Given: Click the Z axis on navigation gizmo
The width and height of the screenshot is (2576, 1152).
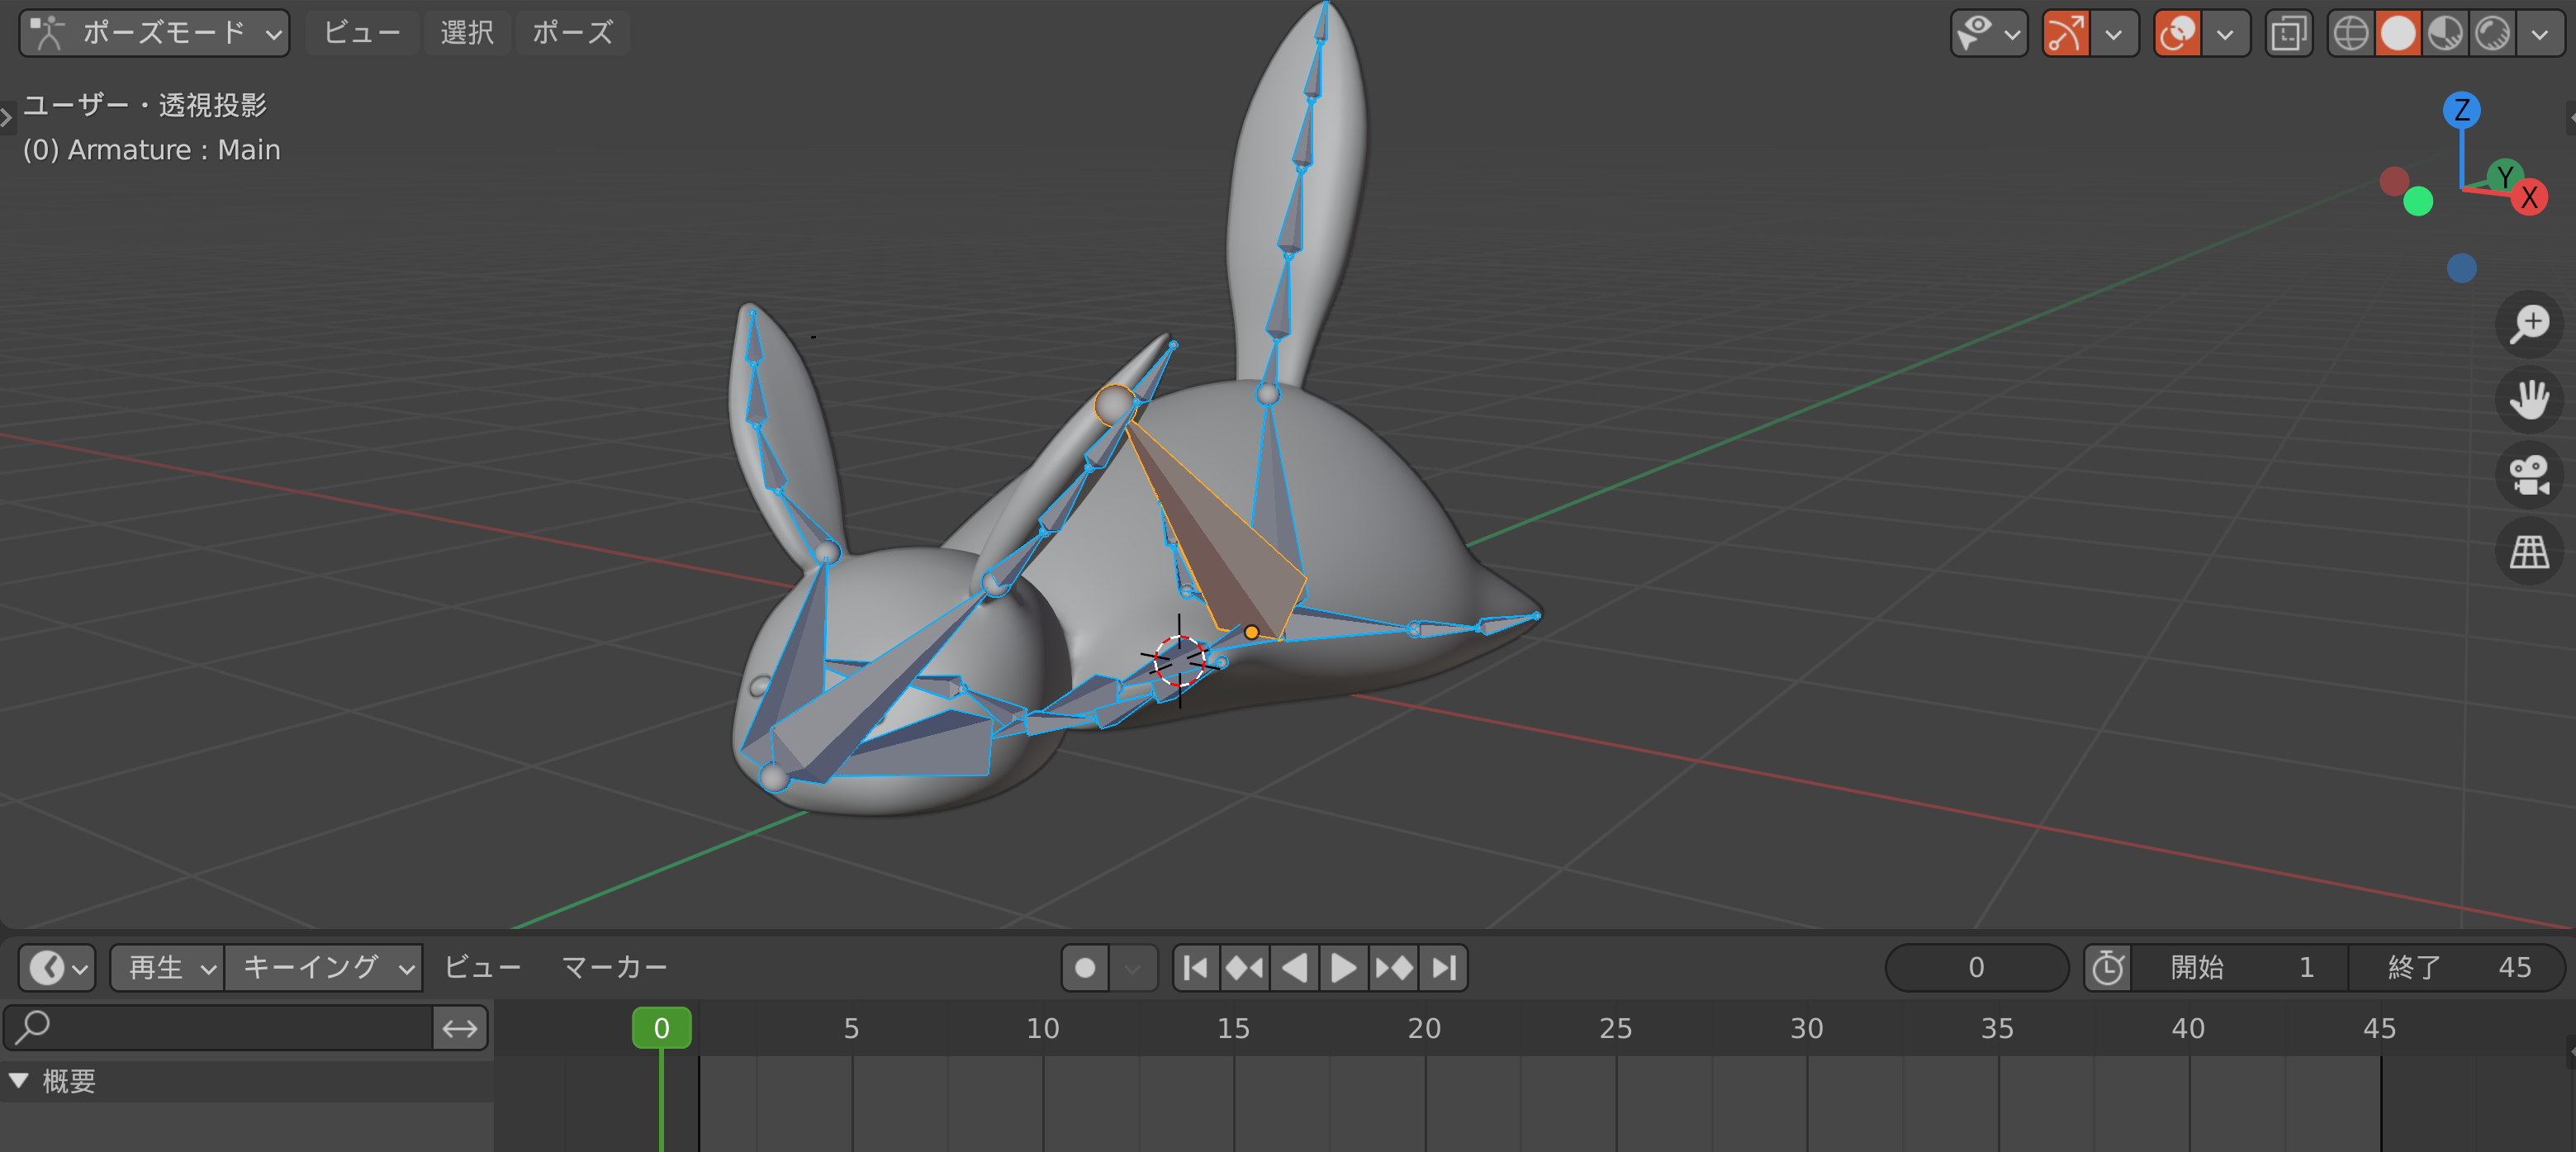Looking at the screenshot, I should pyautogui.click(x=2461, y=109).
